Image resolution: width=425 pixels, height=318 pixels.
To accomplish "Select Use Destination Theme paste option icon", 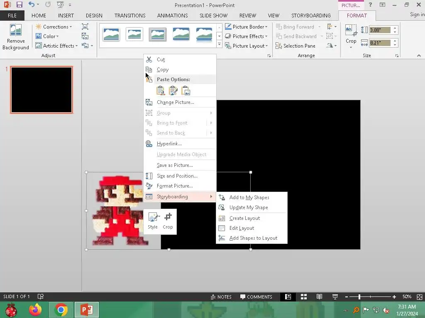I will tap(161, 91).
